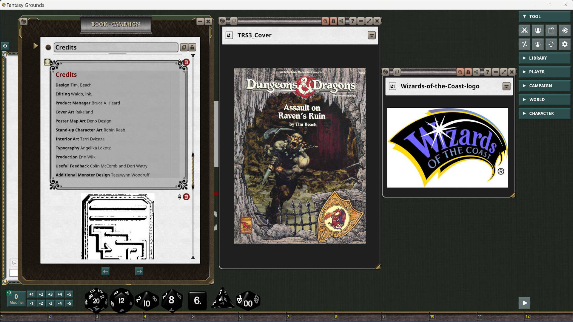Open the Calendar tool

(x=552, y=30)
